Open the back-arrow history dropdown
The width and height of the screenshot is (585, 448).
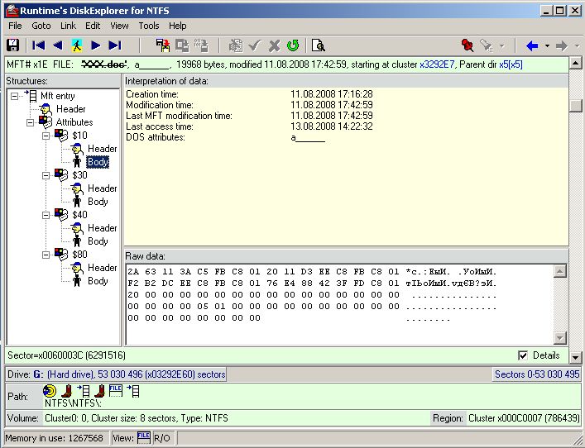pos(547,45)
